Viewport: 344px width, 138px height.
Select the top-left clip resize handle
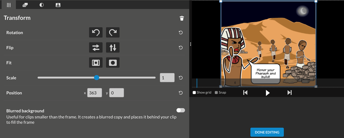[221, 1]
